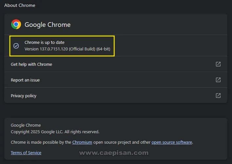Click Google Chrome text above copyright
The image size is (232, 164).
click(x=26, y=125)
